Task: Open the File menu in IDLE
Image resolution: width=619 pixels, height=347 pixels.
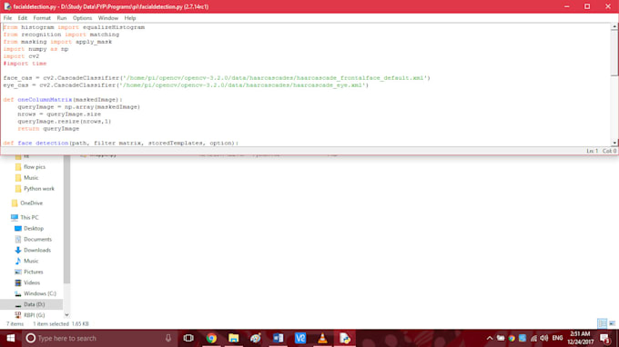Action: click(x=7, y=18)
